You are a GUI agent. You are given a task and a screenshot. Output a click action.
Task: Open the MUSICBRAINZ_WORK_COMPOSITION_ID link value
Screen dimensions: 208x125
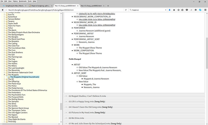tap(97, 19)
